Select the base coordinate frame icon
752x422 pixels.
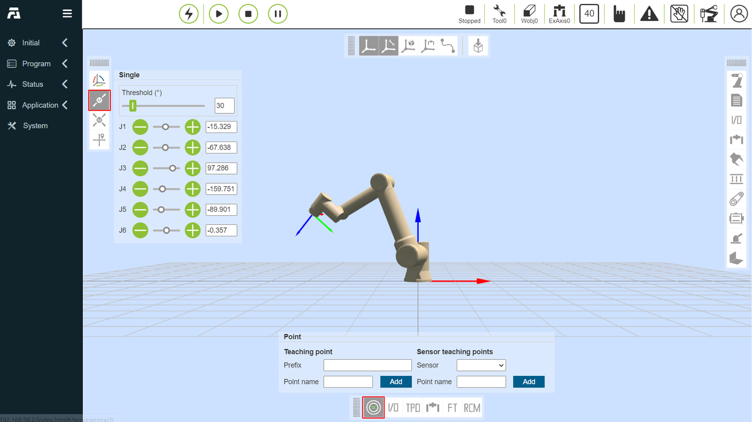tap(369, 46)
